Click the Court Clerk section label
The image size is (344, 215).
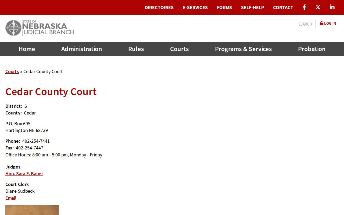pyautogui.click(x=17, y=184)
